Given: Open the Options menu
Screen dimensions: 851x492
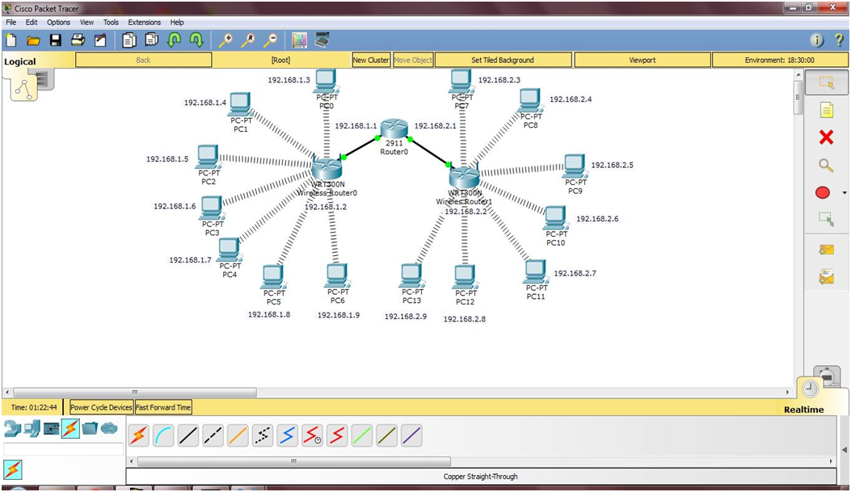Looking at the screenshot, I should 58,23.
